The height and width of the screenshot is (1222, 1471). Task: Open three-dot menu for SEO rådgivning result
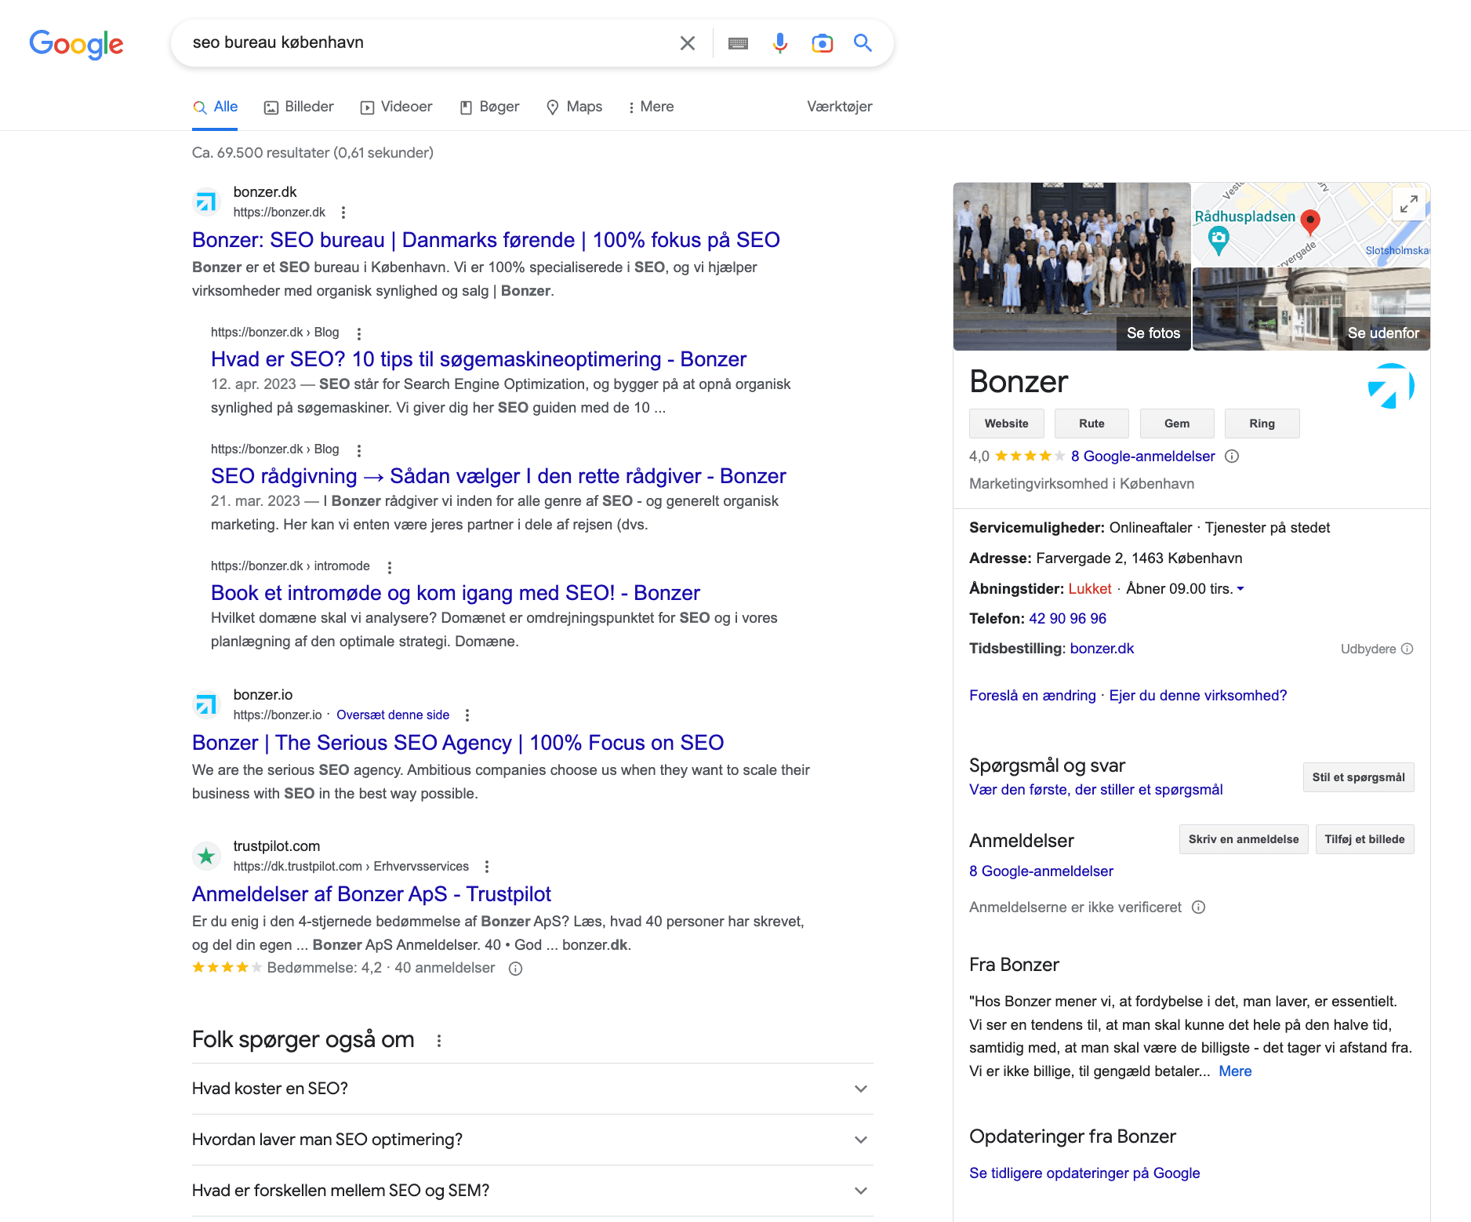359,450
